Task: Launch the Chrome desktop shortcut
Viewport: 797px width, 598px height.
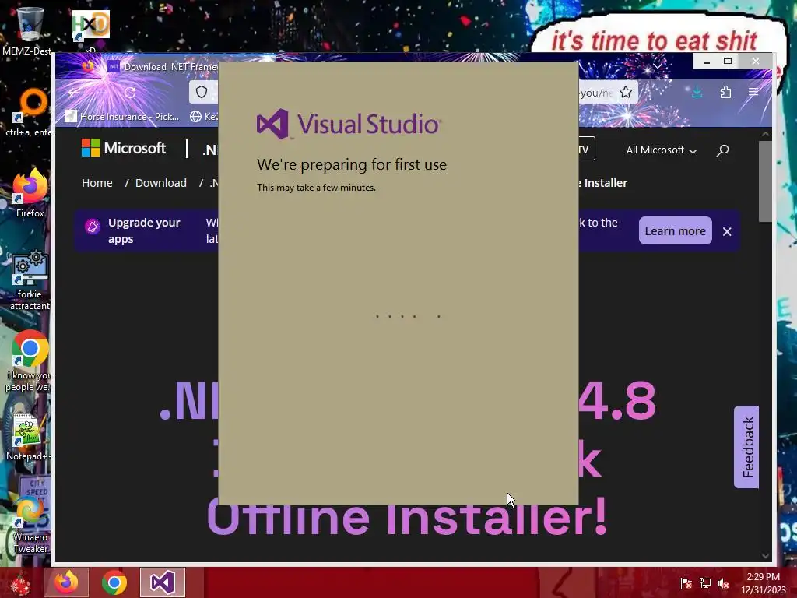Action: [30, 361]
